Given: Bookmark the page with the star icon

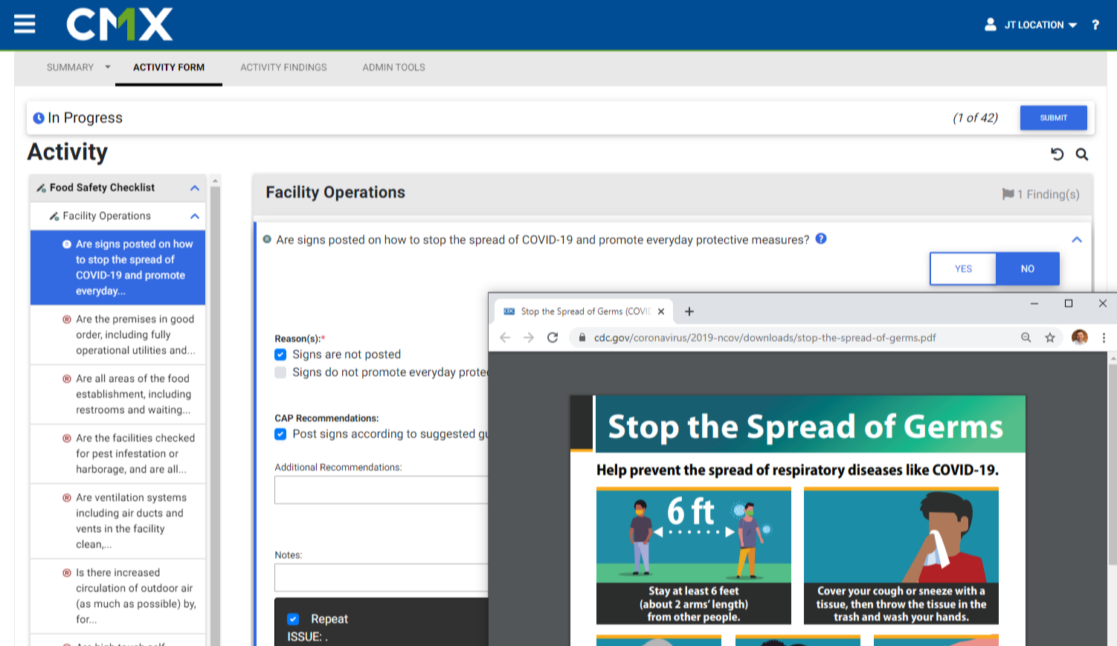Looking at the screenshot, I should coord(1050,337).
